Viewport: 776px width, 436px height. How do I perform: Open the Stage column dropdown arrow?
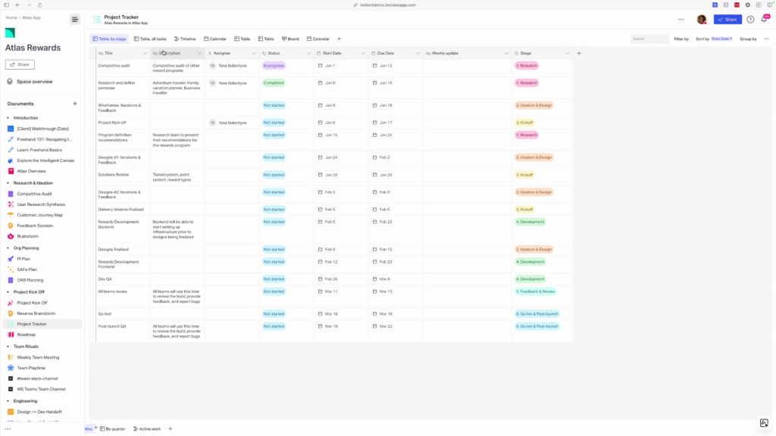point(567,54)
